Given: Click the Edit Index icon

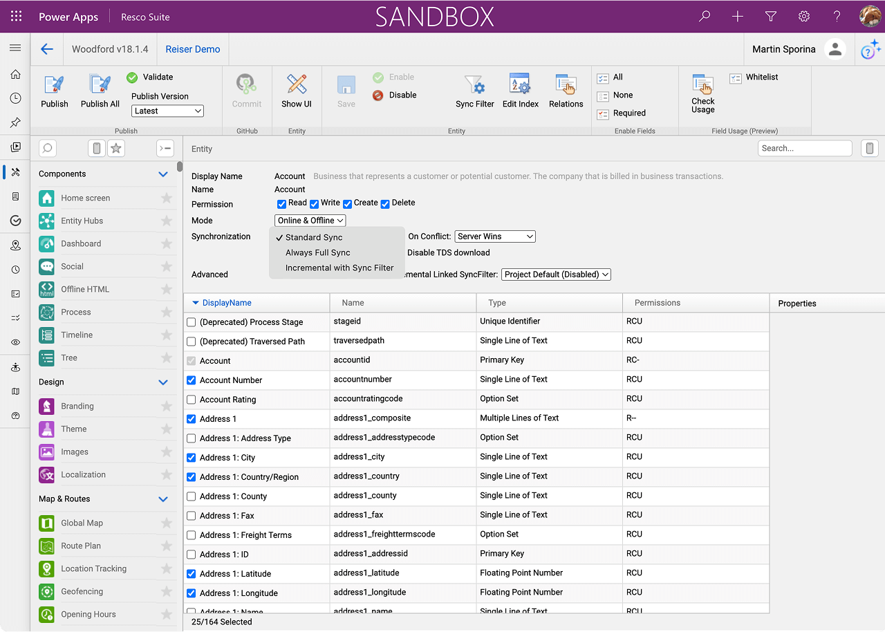Looking at the screenshot, I should coord(520,85).
